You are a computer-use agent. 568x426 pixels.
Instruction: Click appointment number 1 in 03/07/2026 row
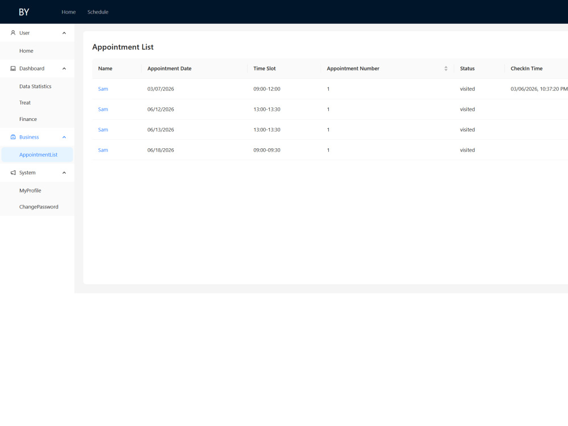(328, 89)
